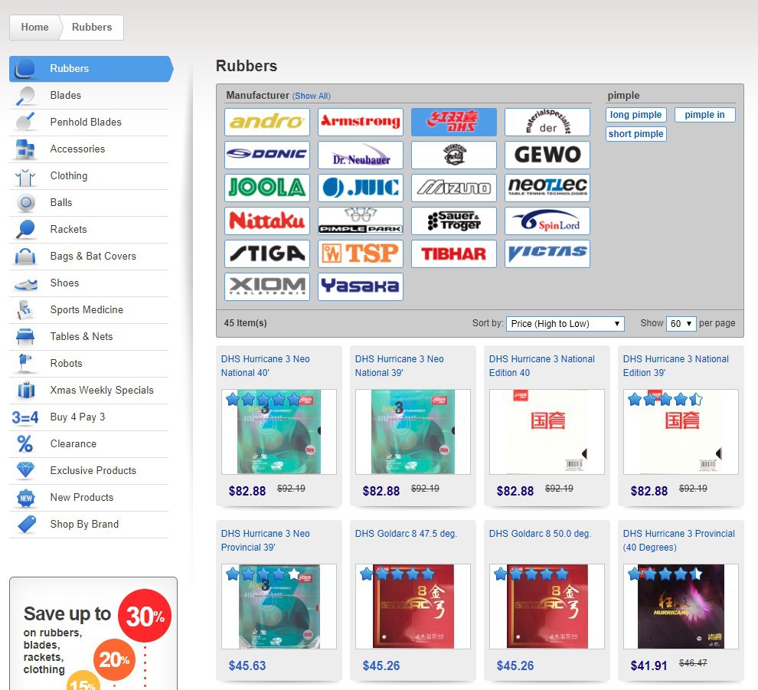Click the Rubbers breadcrumb
The image size is (758, 690).
[x=92, y=27]
